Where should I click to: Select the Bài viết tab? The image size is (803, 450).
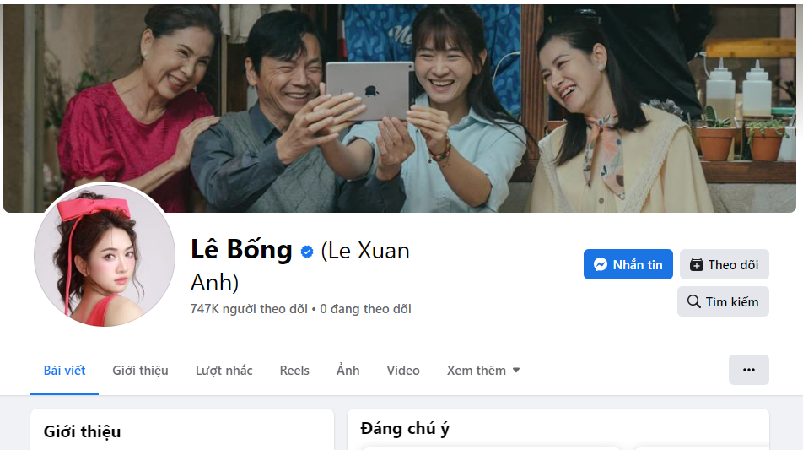(x=64, y=371)
